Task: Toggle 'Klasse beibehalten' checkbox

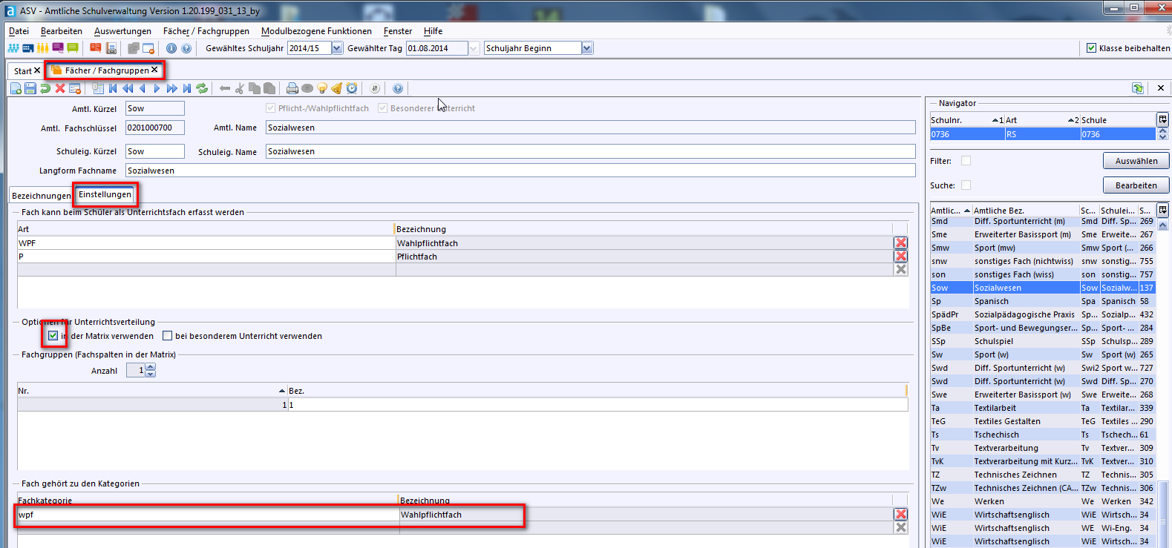Action: tap(1092, 48)
